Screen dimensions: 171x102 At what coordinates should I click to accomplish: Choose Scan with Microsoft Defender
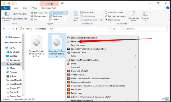pos(85,60)
